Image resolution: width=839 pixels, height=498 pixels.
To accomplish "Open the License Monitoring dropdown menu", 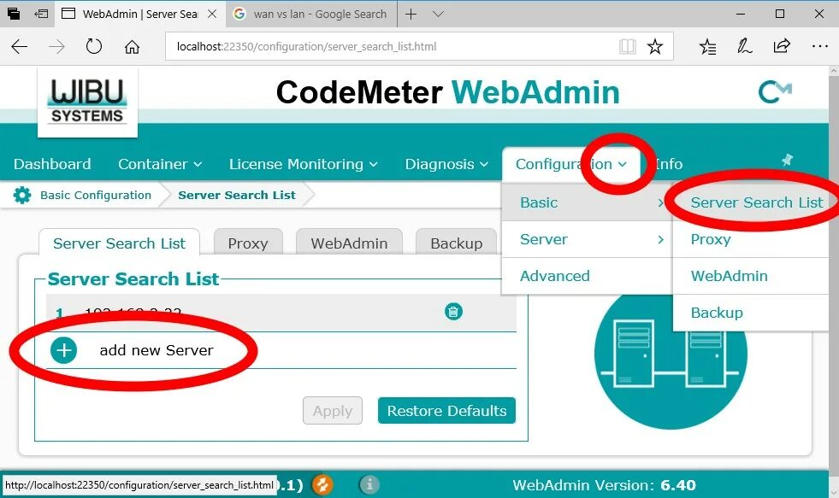I will click(x=304, y=164).
